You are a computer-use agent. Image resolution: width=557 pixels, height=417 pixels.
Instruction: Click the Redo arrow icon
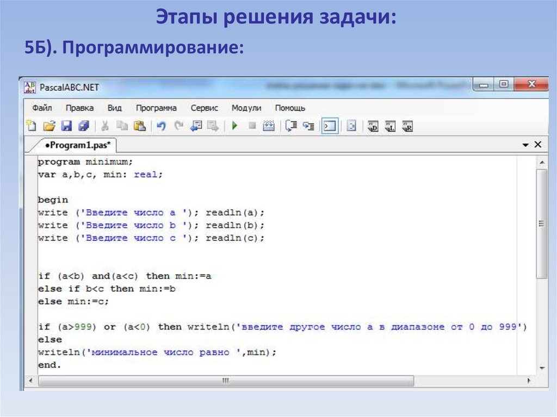pyautogui.click(x=178, y=126)
